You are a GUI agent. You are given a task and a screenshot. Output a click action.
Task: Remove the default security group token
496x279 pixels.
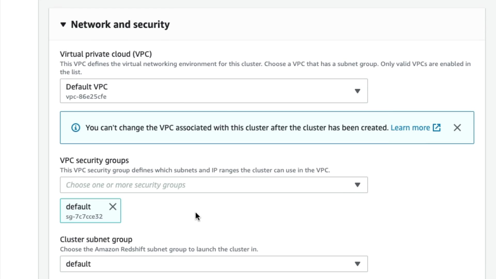[113, 207]
